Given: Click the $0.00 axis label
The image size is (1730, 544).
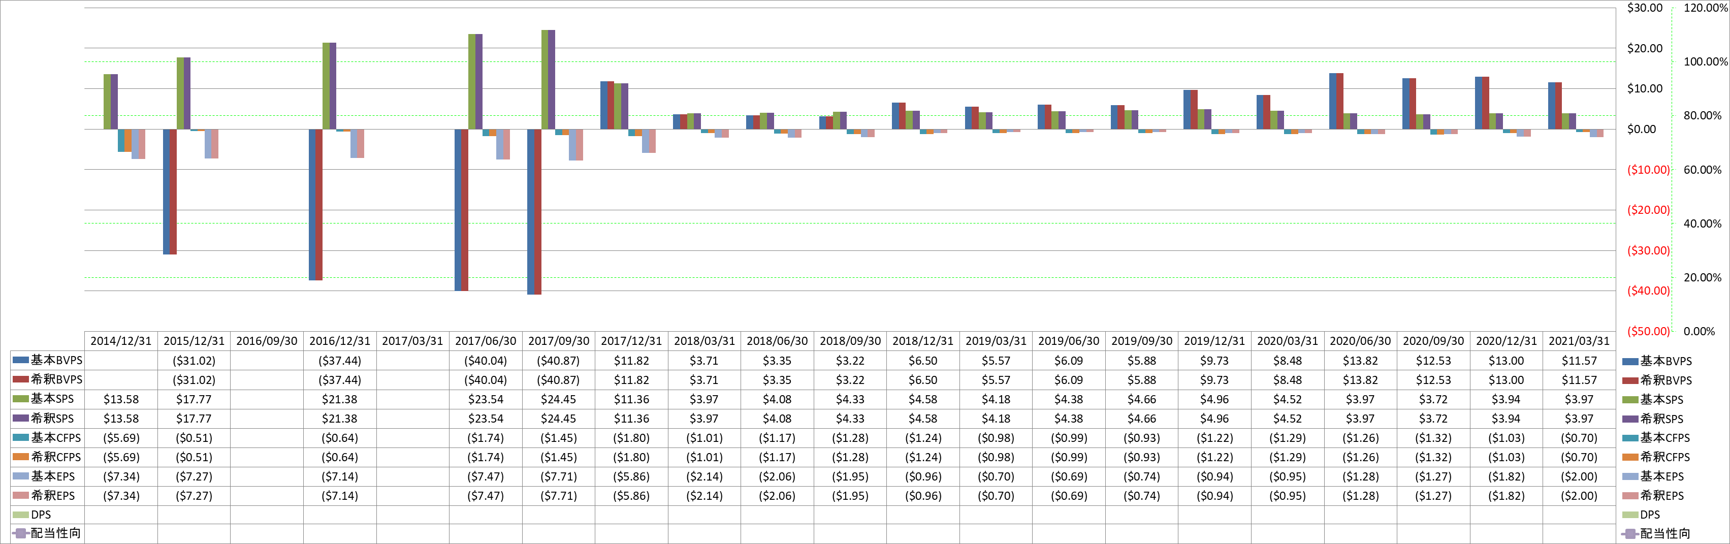Looking at the screenshot, I should point(1641,129).
